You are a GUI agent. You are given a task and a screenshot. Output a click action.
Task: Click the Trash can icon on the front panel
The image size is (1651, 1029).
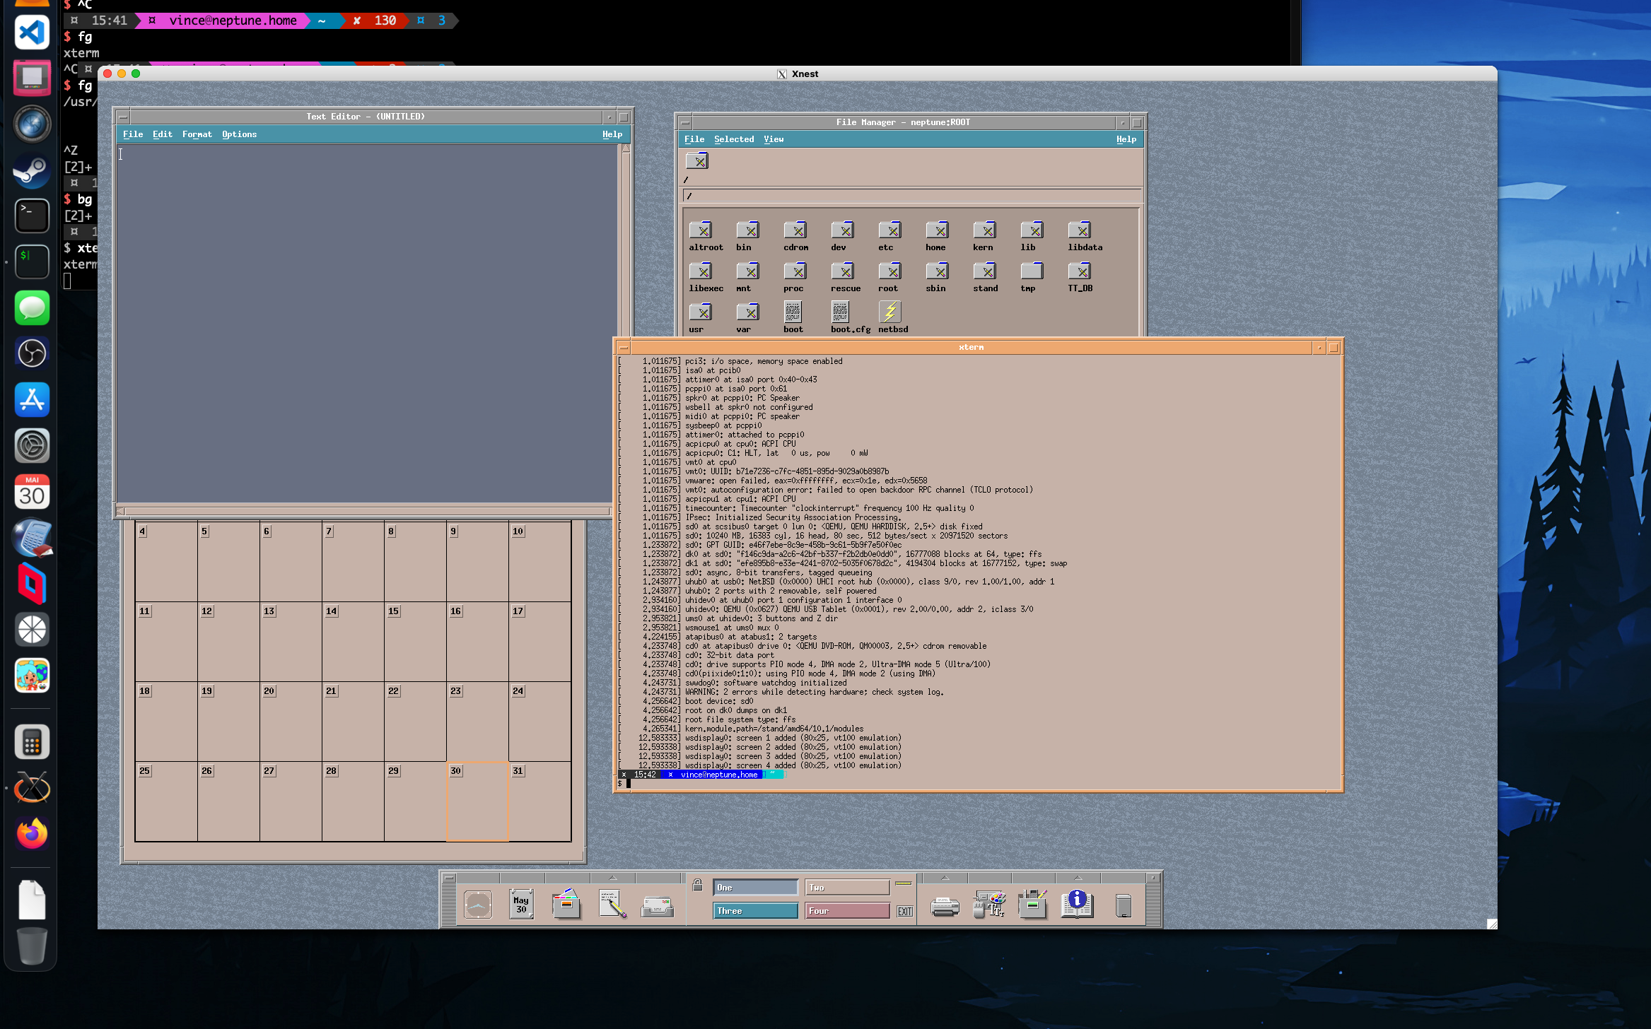point(1124,905)
